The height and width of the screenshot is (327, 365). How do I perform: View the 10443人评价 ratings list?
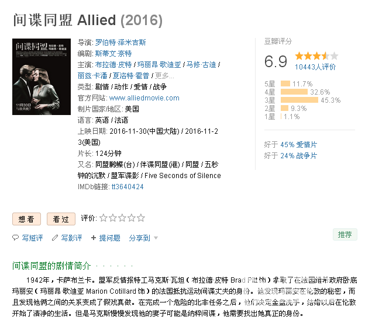(x=315, y=67)
